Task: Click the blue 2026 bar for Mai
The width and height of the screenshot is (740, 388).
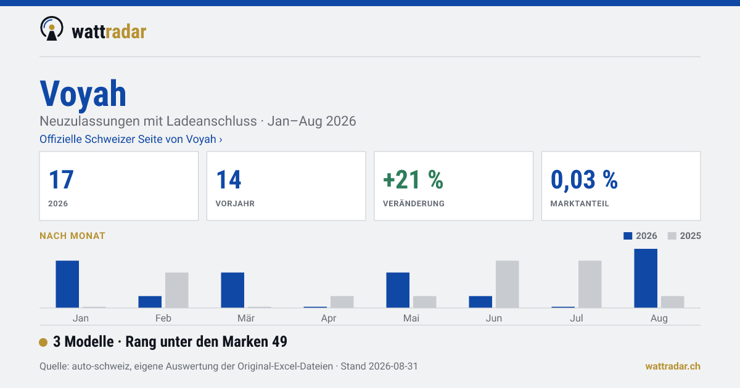Action: (x=398, y=290)
